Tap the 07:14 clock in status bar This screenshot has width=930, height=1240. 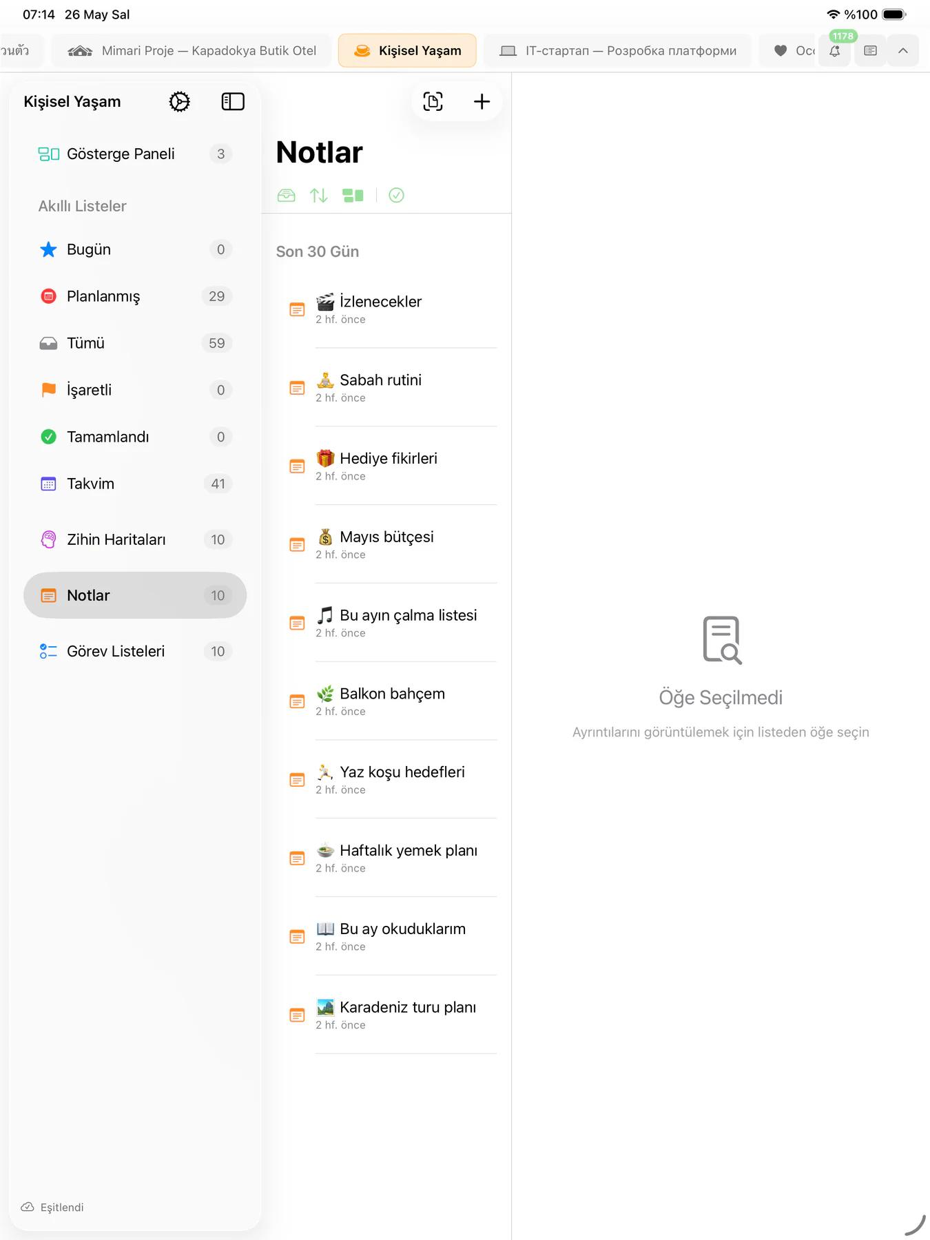pos(39,14)
